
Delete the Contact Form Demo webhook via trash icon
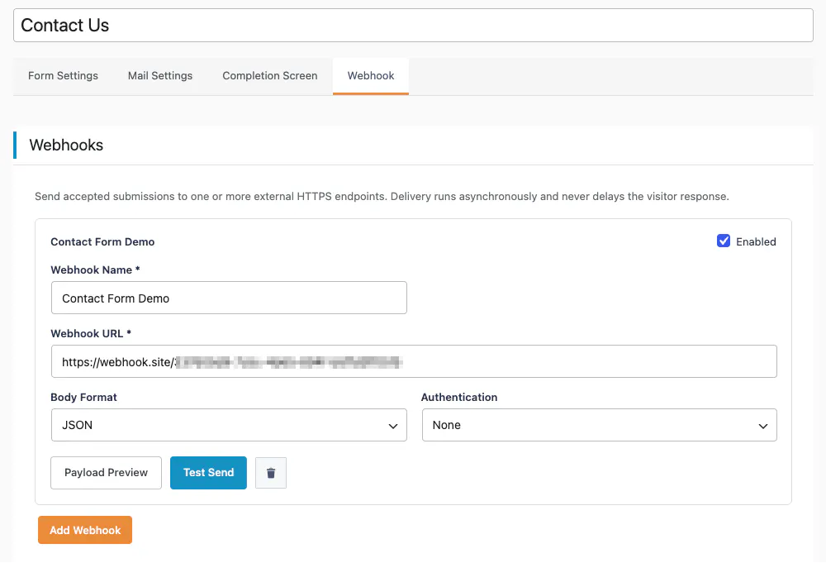tap(271, 473)
